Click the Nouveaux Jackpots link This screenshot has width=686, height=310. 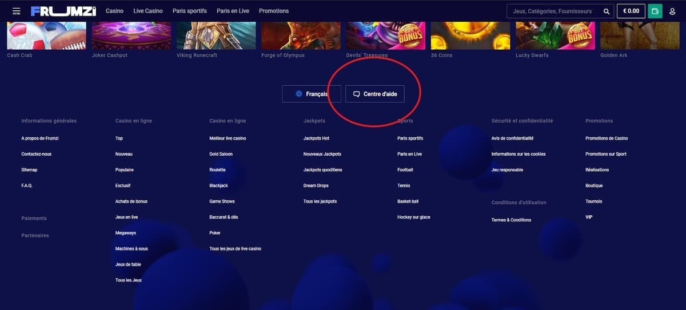coord(322,154)
